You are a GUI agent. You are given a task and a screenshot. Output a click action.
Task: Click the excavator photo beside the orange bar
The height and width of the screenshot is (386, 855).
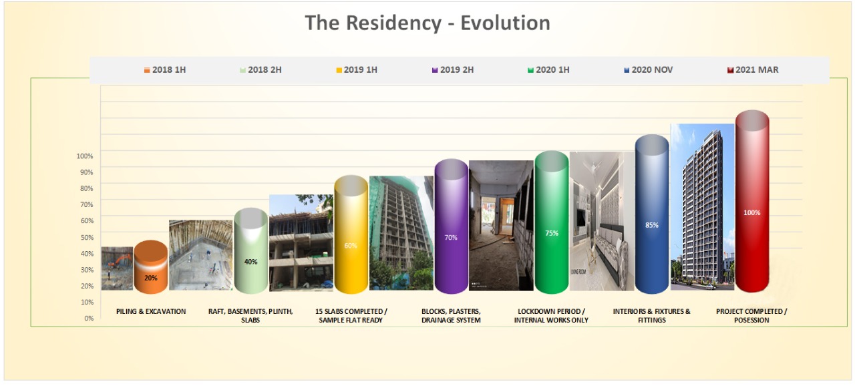[x=117, y=268]
